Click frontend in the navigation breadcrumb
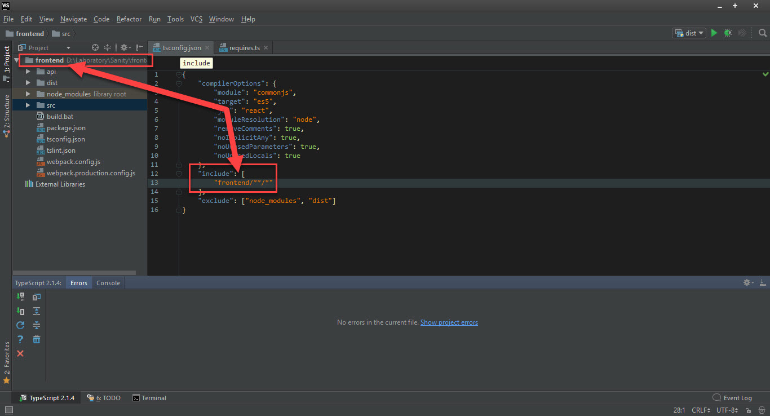Screen dimensions: 770x416 click(x=25, y=34)
